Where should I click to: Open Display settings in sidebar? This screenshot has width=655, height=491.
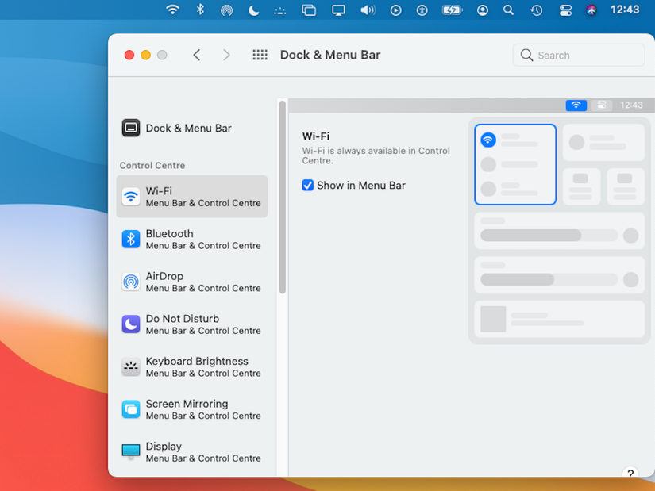click(x=191, y=452)
